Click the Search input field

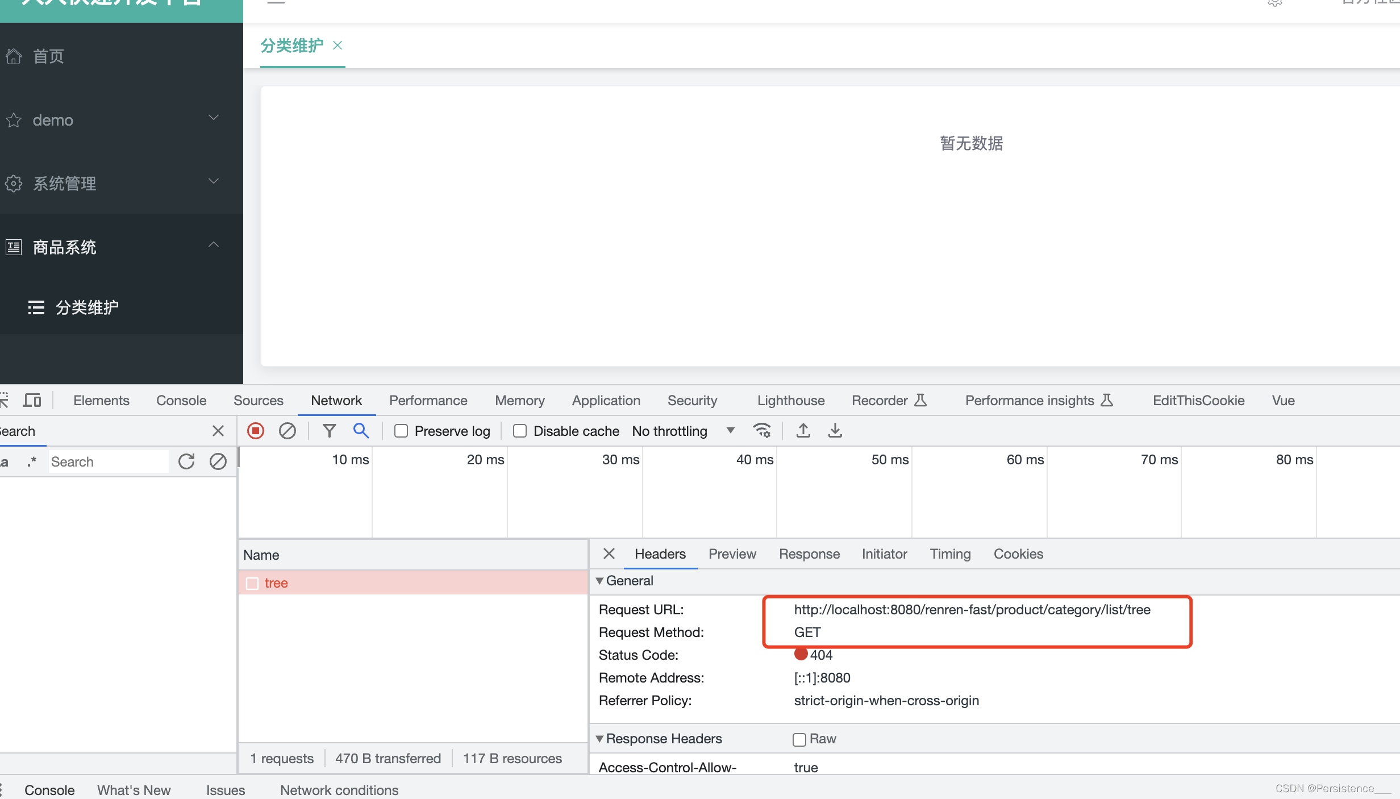108,461
